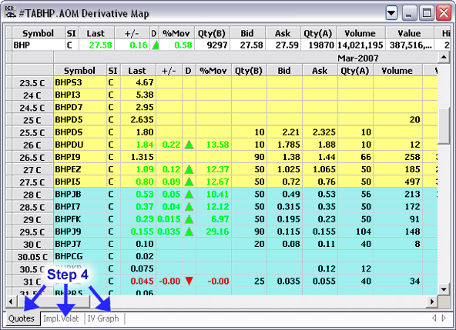This screenshot has width=456, height=330.
Task: Click the BHP last price 27.58
Action: [x=100, y=45]
